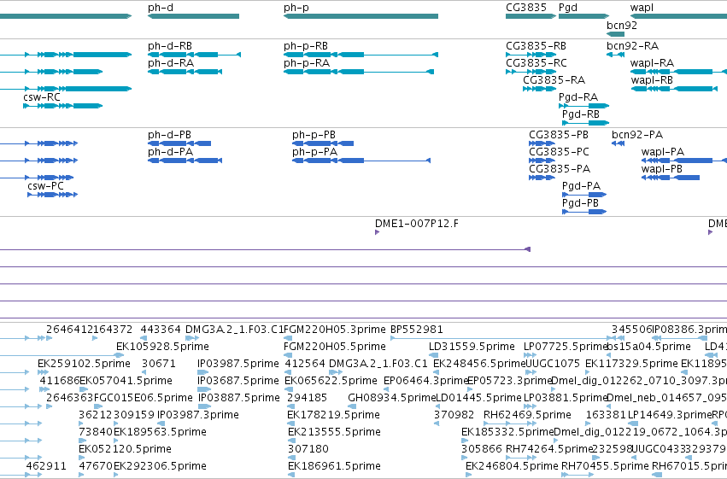Click the EK178219.5prime EST label
This screenshot has height=479, width=727.
pyautogui.click(x=333, y=415)
